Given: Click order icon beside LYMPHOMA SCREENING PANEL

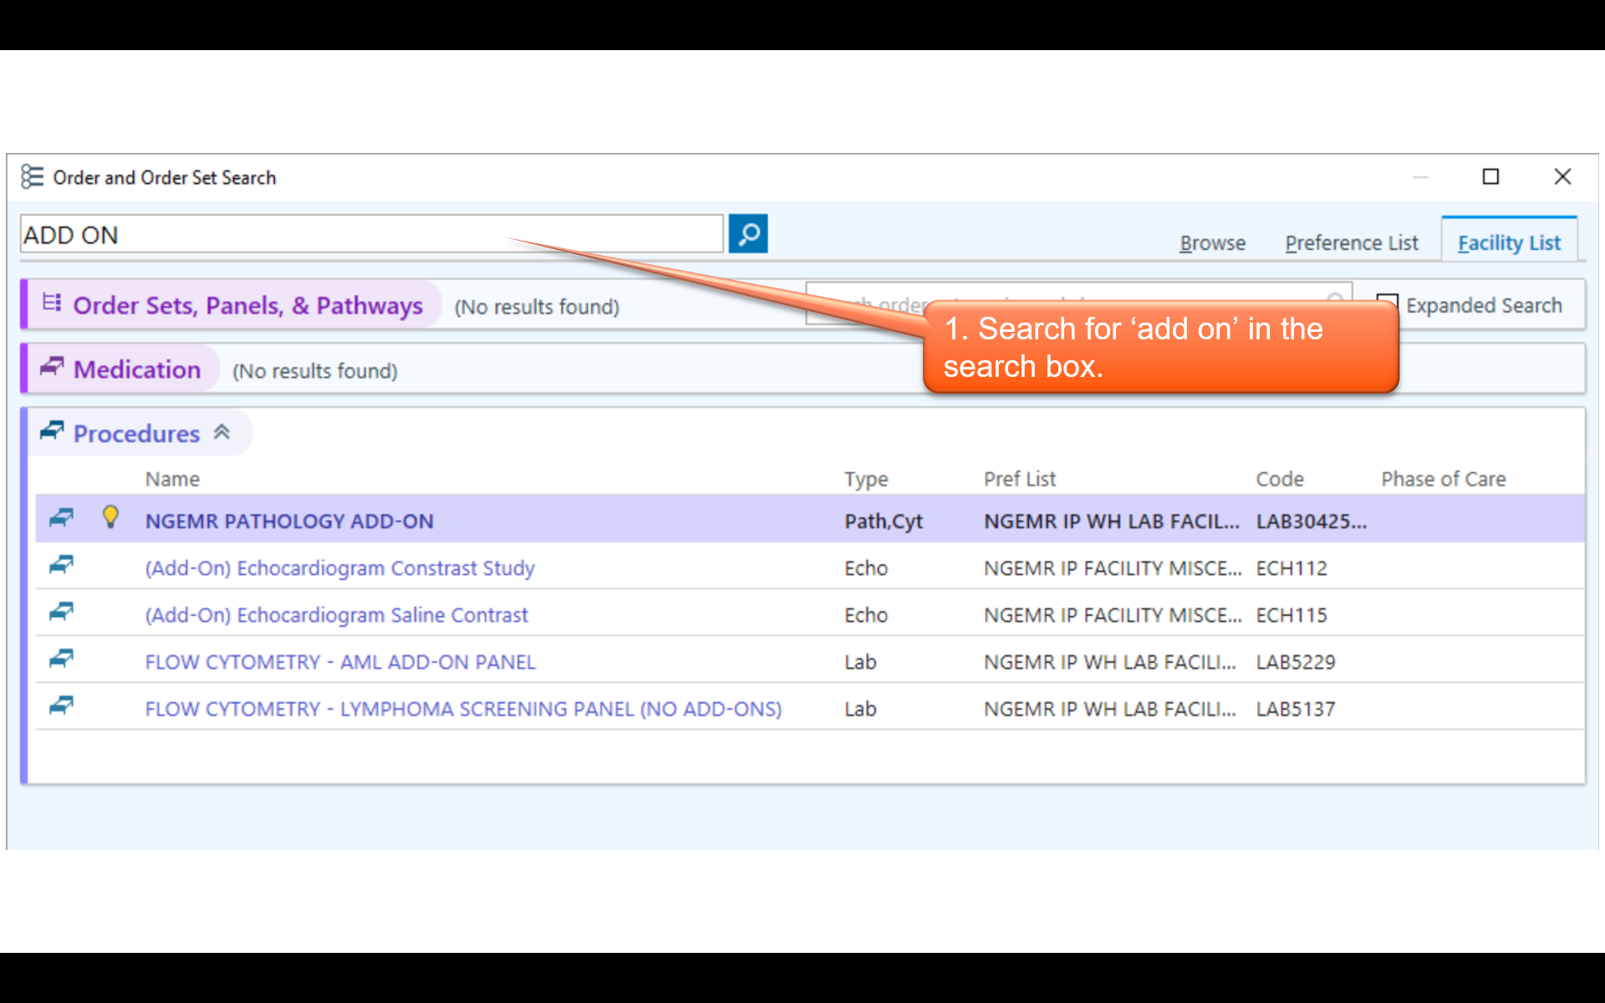Looking at the screenshot, I should tap(61, 706).
